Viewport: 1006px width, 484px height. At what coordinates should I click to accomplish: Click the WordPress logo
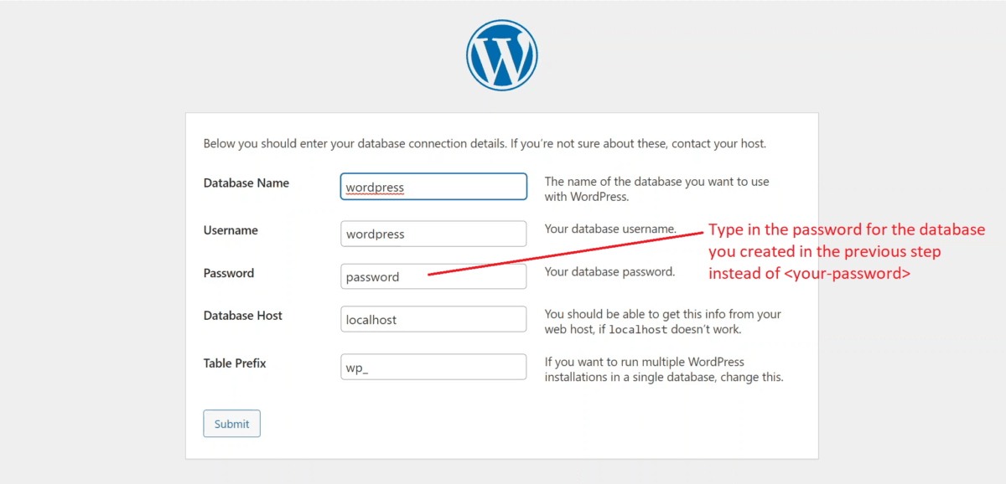pos(501,54)
